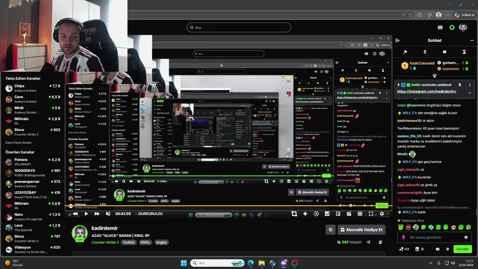
Task: Open File Explorer from taskbar
Action: (261, 263)
